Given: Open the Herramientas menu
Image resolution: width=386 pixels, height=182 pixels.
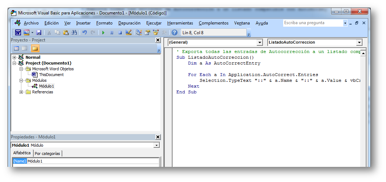Looking at the screenshot, I should [x=180, y=23].
